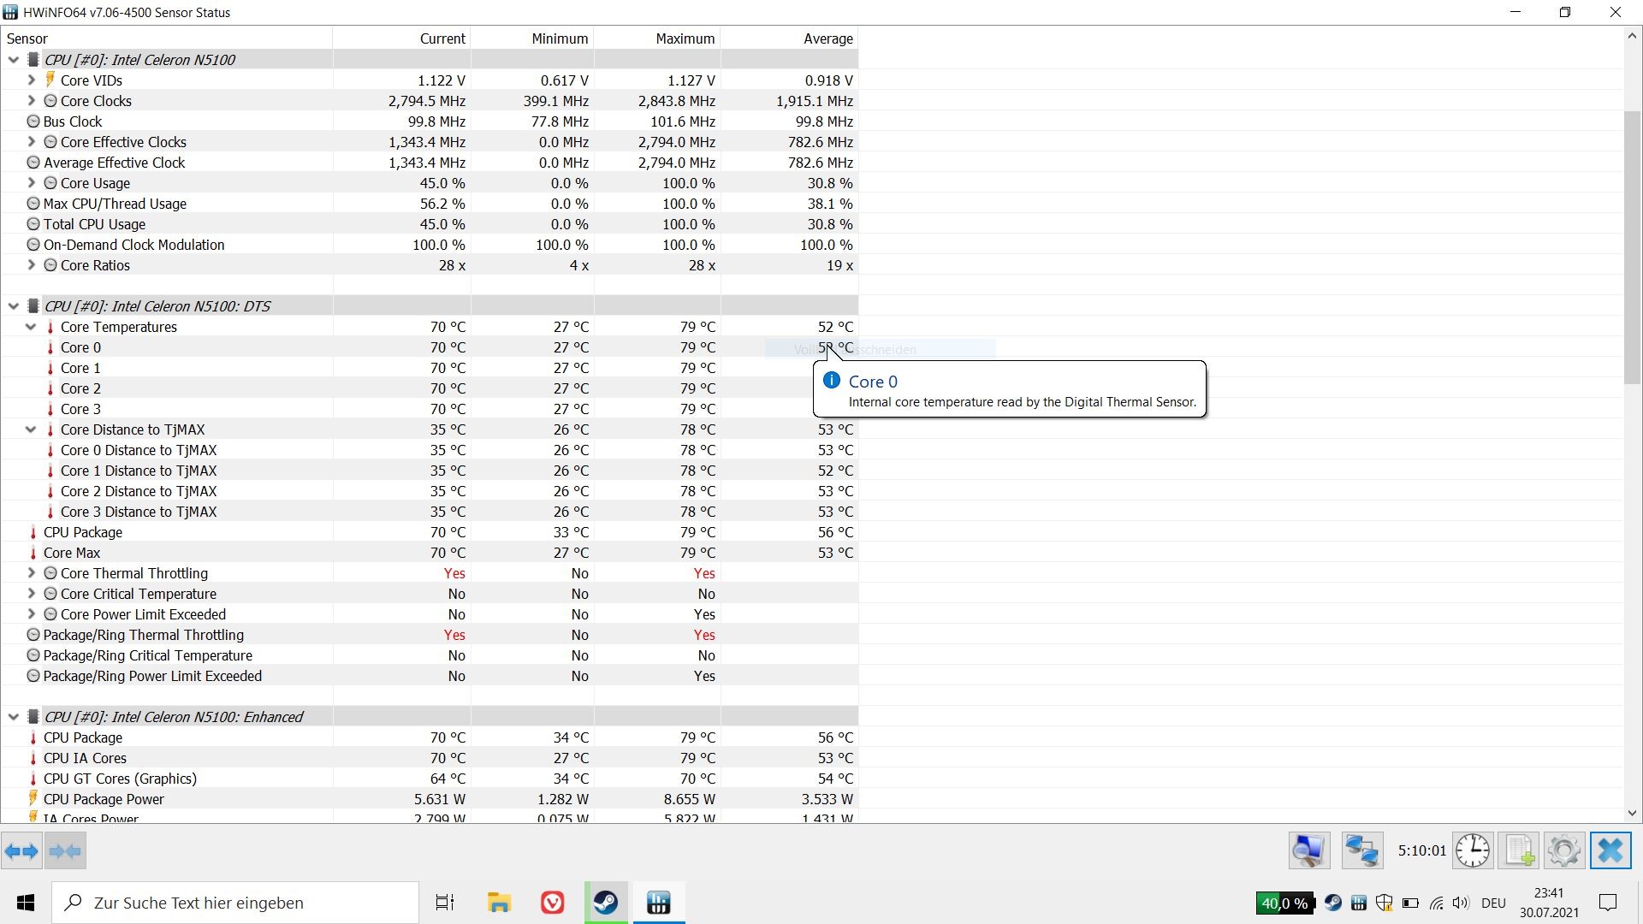Select the Package/Ring Thermal Throttling row

pos(429,635)
